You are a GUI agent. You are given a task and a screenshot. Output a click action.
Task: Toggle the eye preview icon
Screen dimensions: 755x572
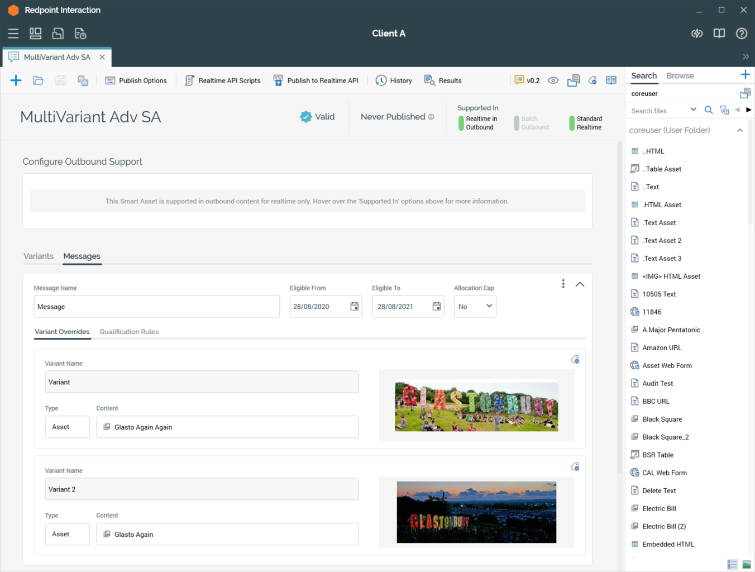(x=553, y=80)
